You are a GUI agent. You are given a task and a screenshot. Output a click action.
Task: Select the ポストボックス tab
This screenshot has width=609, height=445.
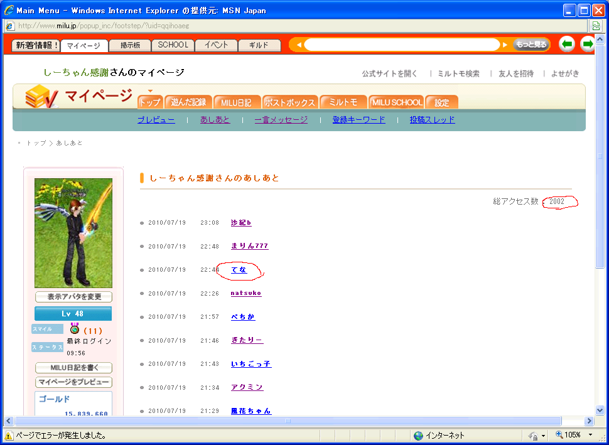pyautogui.click(x=289, y=102)
